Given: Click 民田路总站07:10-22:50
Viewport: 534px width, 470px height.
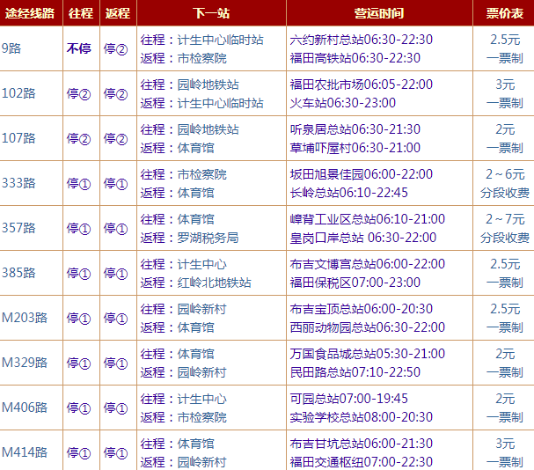Looking at the screenshot, I should point(355,372).
